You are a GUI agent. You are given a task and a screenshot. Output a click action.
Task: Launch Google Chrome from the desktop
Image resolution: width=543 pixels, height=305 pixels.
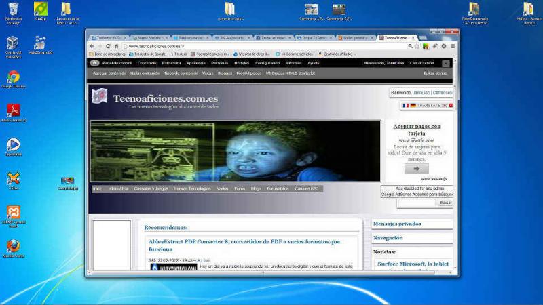click(13, 79)
